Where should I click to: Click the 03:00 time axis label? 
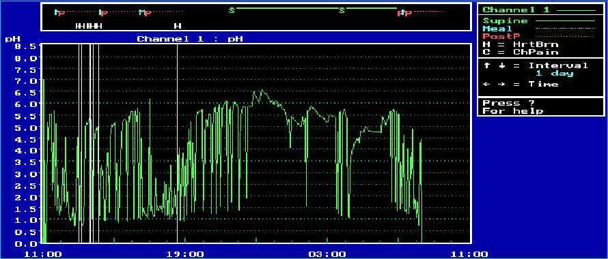[327, 254]
